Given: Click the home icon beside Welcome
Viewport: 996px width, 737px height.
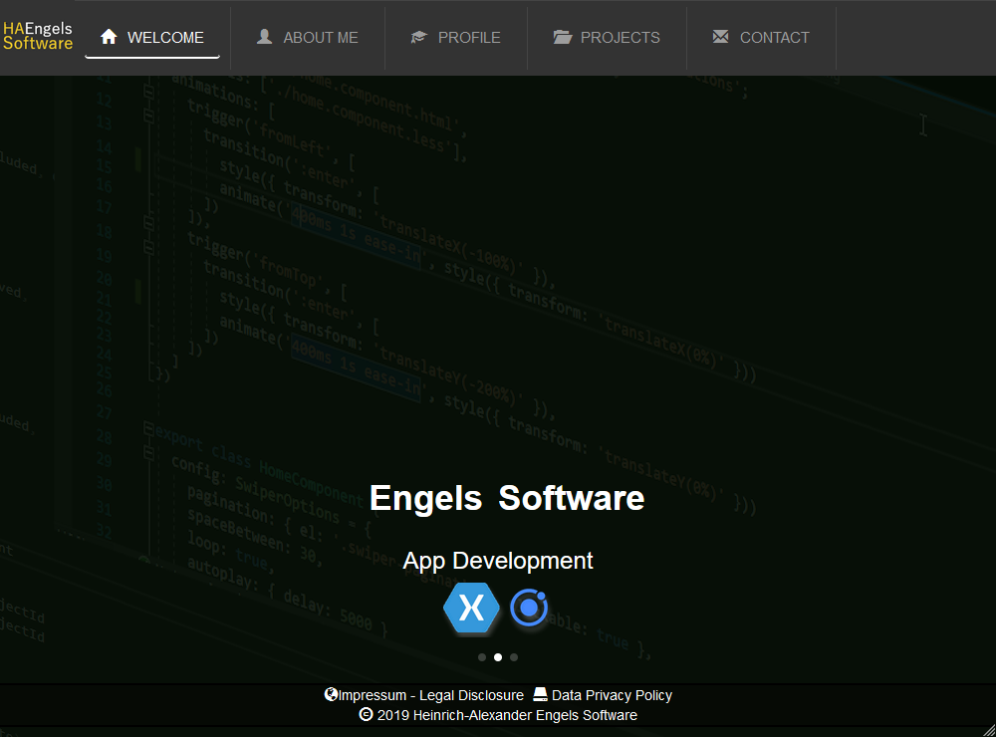Looking at the screenshot, I should (109, 37).
